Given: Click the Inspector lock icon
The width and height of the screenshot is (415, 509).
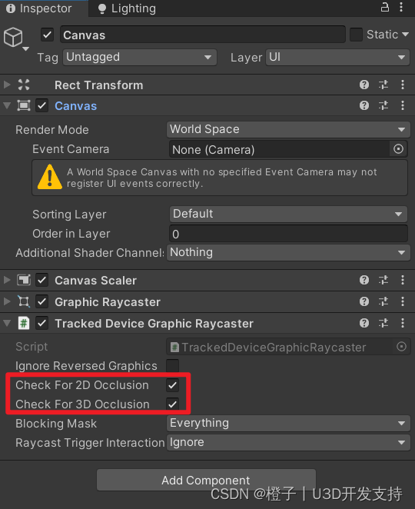Looking at the screenshot, I should [385, 7].
